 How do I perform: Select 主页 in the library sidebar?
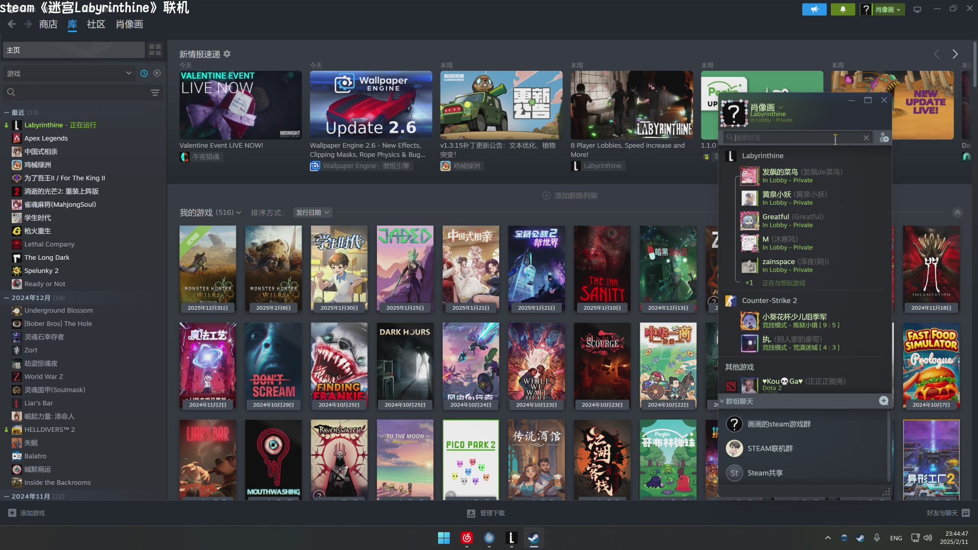point(74,50)
